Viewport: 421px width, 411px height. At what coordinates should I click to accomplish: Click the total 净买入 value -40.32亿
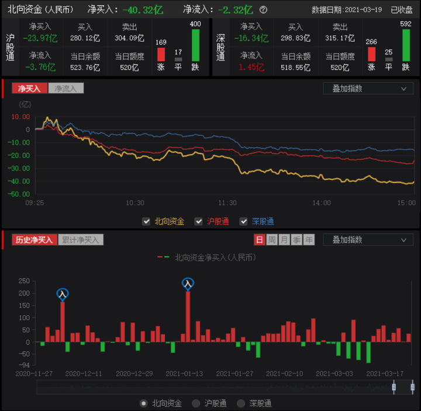(143, 10)
